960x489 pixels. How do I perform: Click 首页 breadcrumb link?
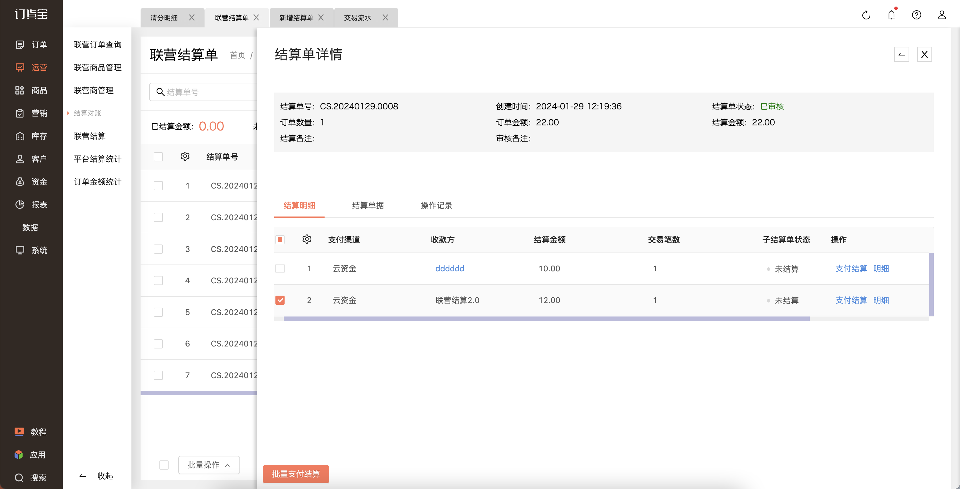coord(238,55)
